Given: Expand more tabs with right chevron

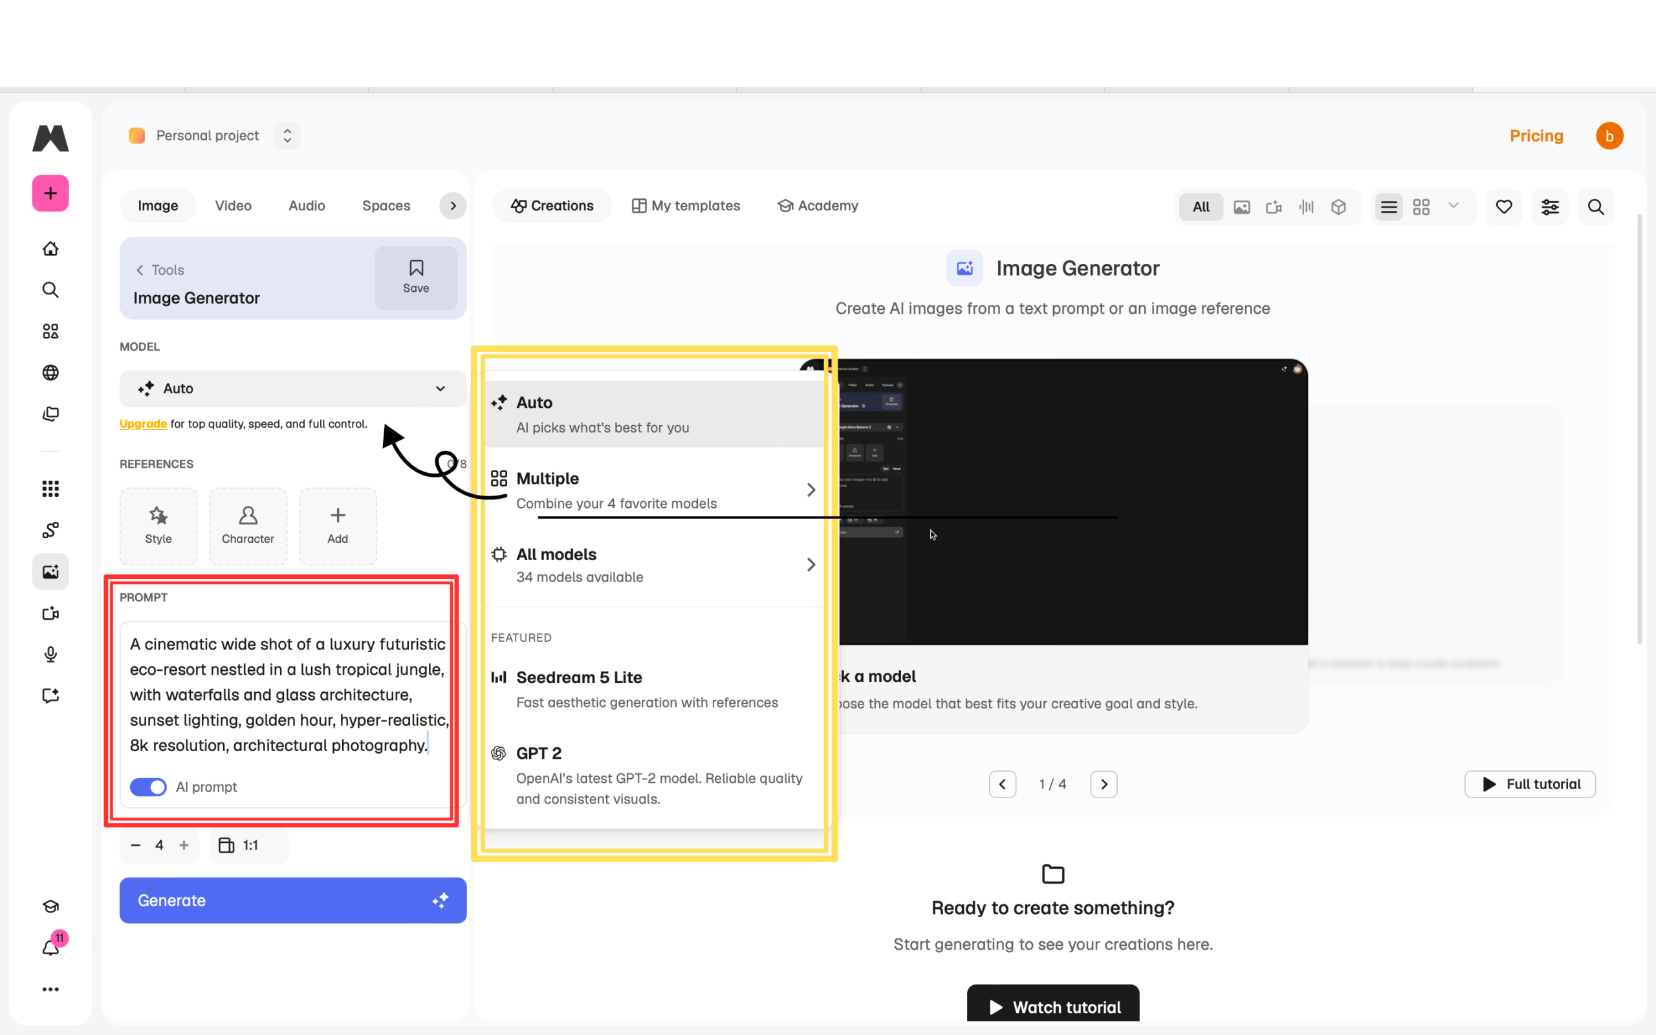Looking at the screenshot, I should (452, 205).
